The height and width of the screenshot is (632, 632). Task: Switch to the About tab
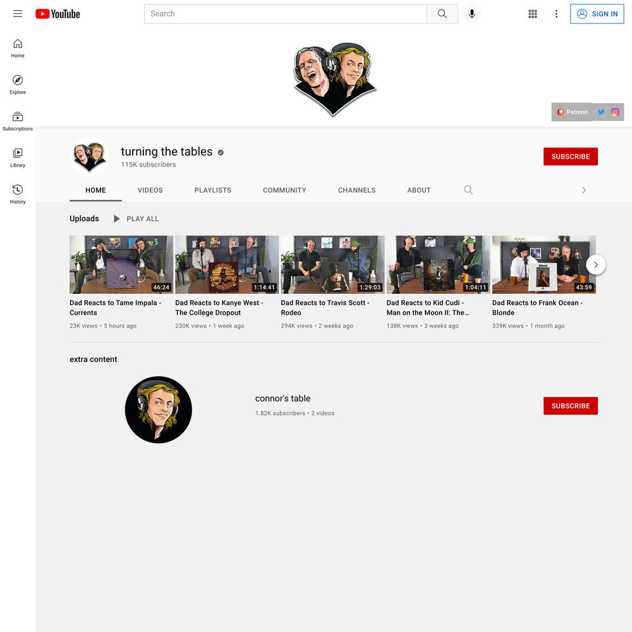pos(419,190)
